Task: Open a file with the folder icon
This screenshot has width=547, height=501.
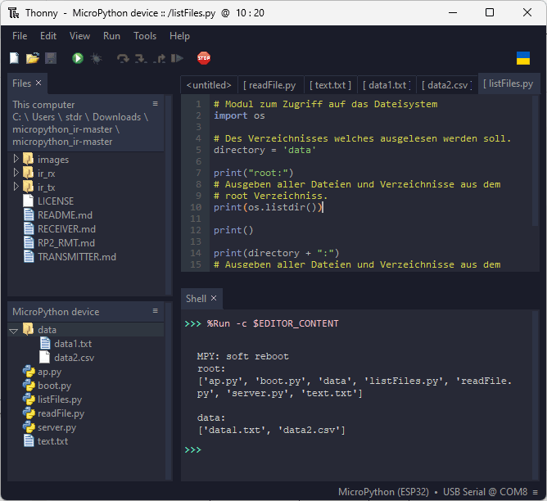Action: tap(33, 58)
